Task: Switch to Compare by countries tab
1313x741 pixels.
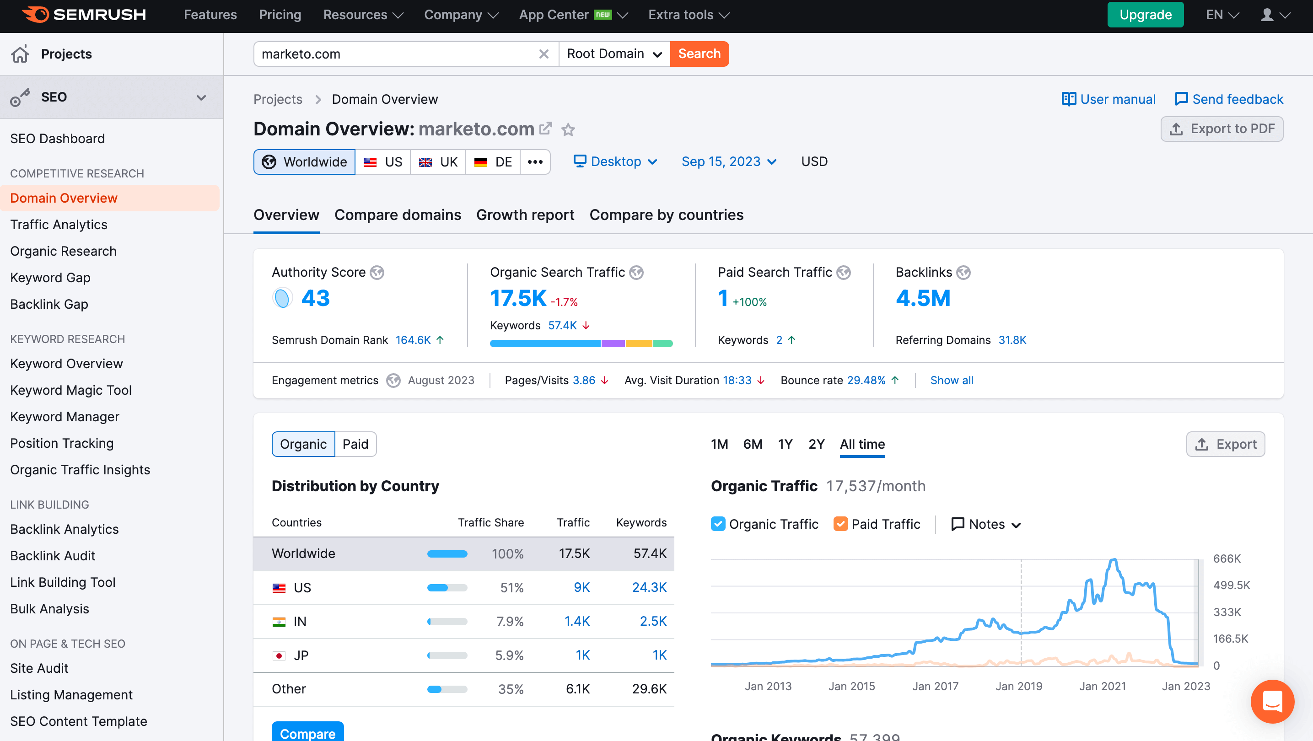Action: click(666, 215)
